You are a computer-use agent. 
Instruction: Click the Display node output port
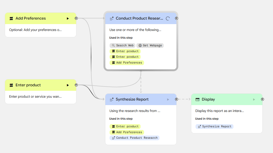coord(262,99)
